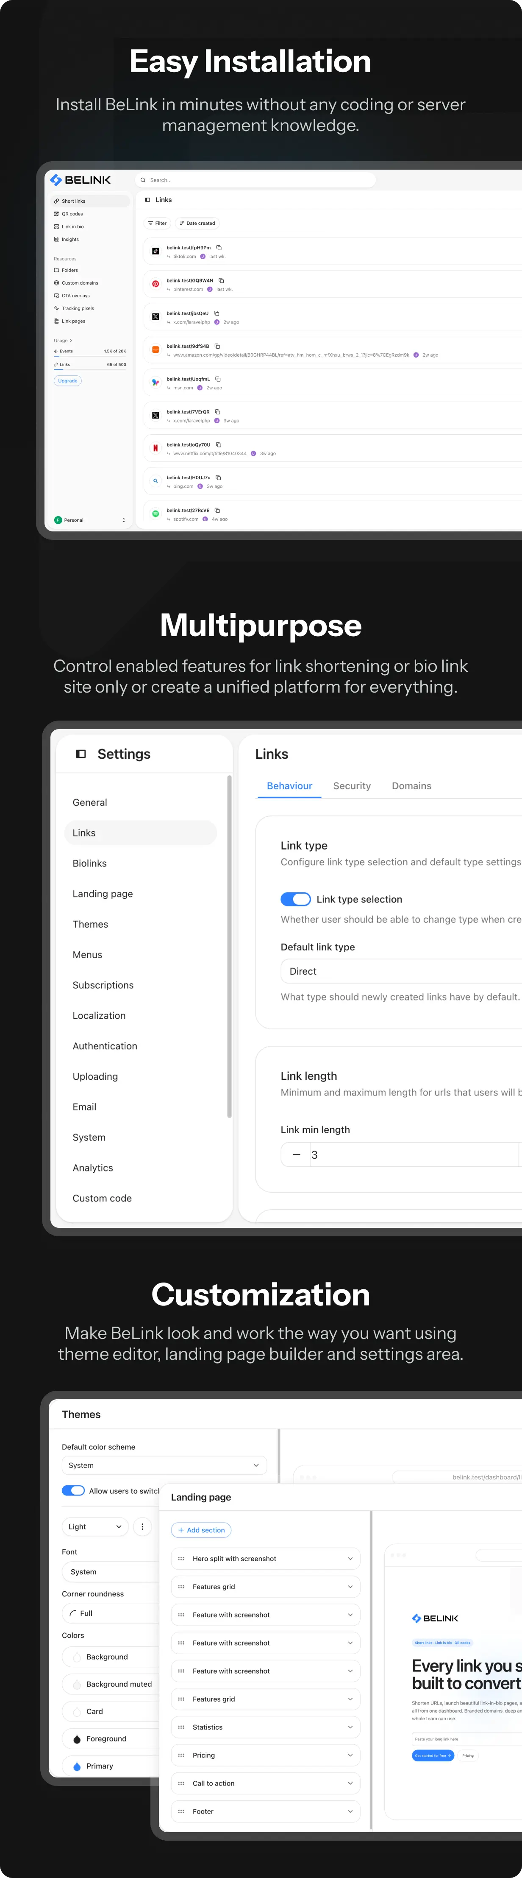Copy the belink.test/jbsQeU short link
The height and width of the screenshot is (1878, 522).
coord(216,313)
